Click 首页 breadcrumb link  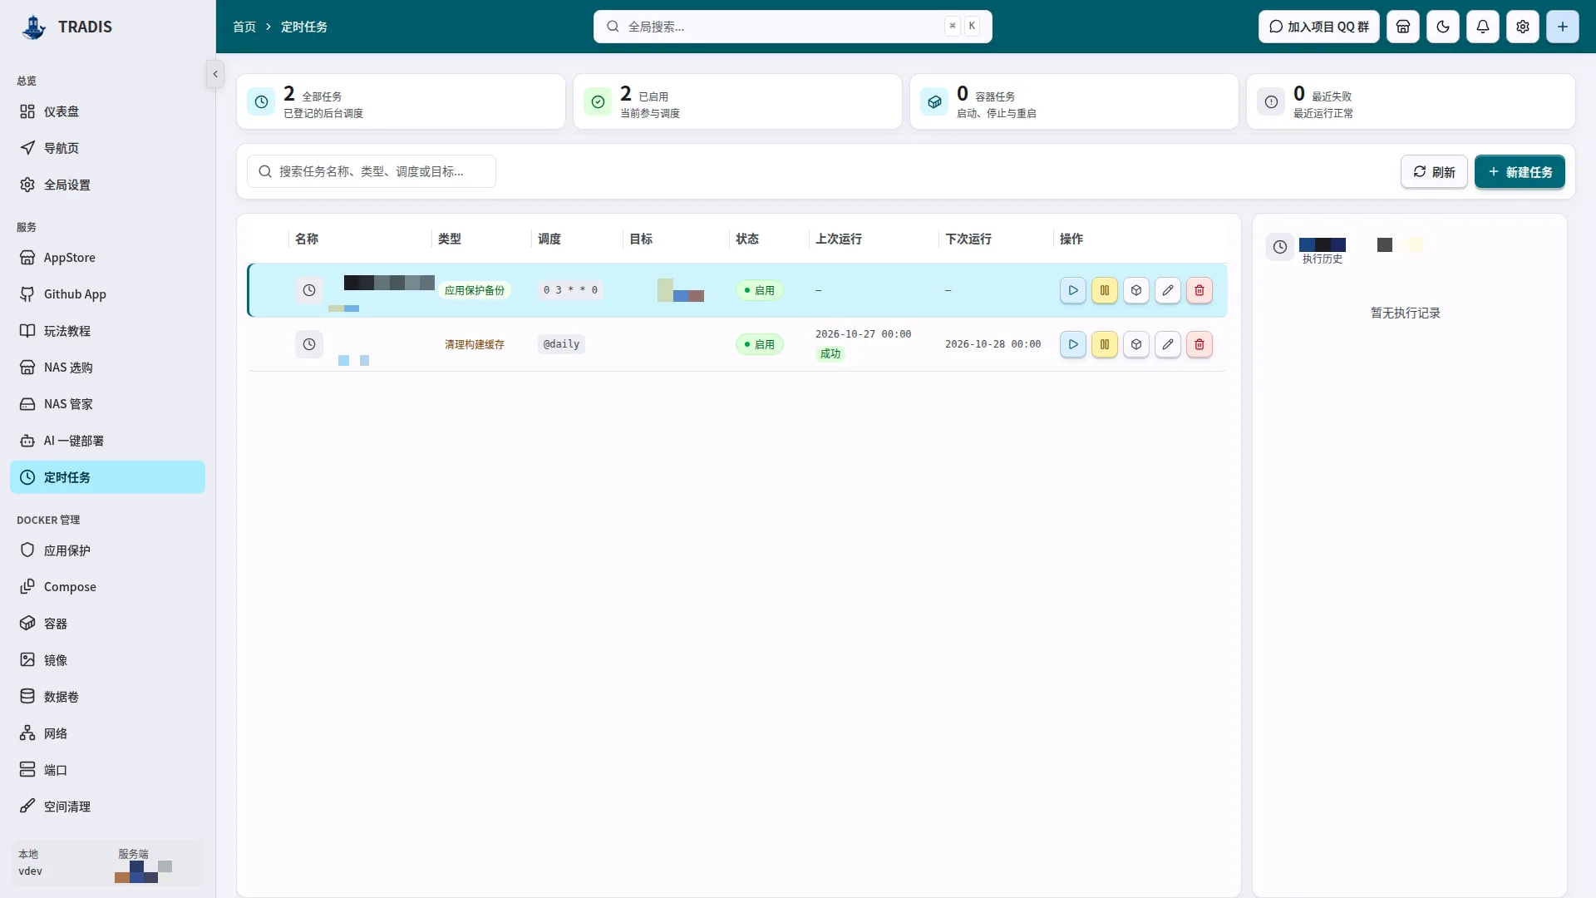point(244,27)
